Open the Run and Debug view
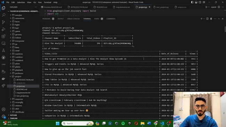Image resolution: width=226 pixels, height=127 pixels. click(3, 29)
